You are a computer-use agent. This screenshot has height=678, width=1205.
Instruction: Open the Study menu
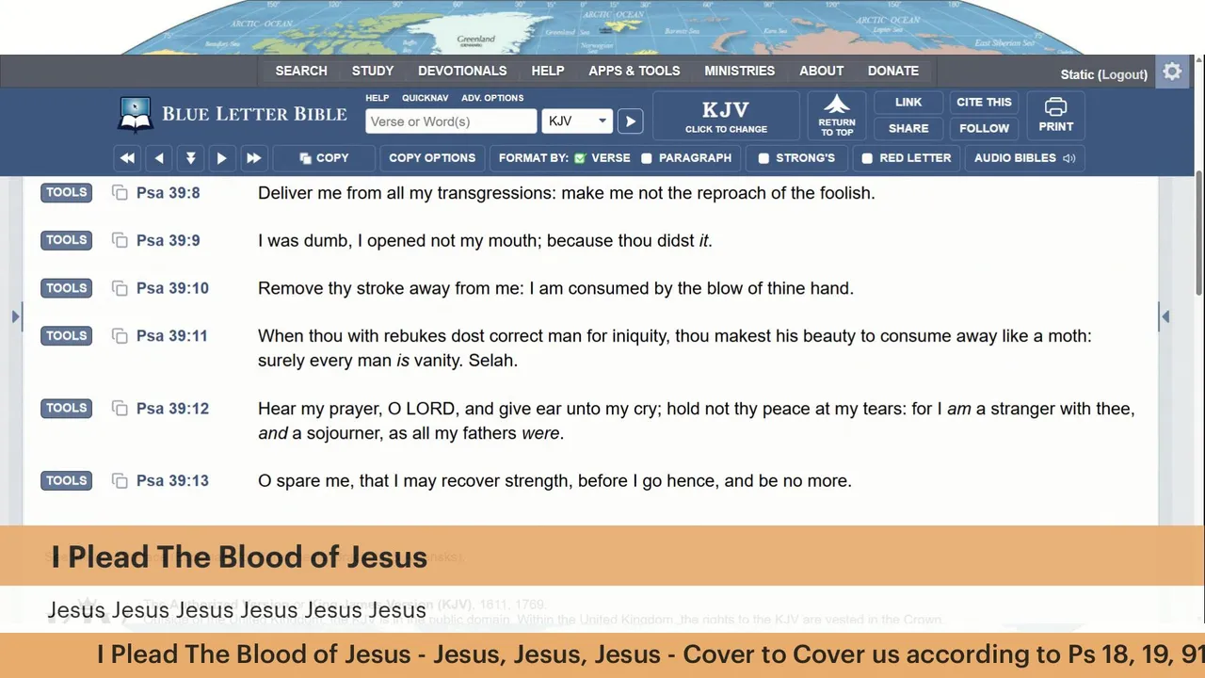[373, 71]
